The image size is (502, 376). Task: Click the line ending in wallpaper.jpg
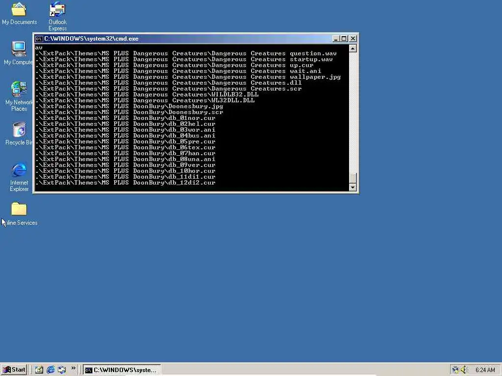[x=188, y=77]
